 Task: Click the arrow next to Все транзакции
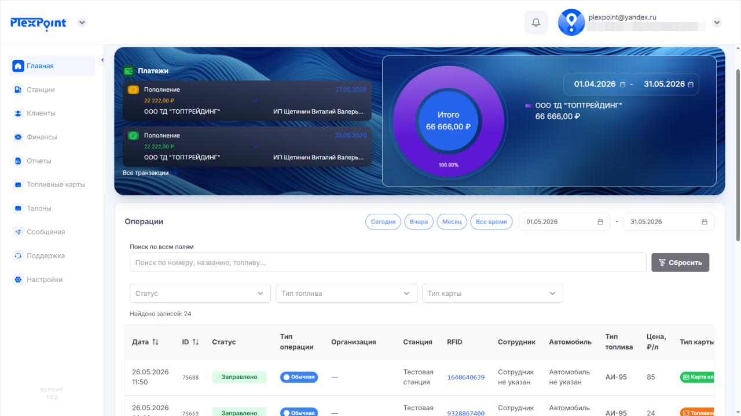pyautogui.click(x=174, y=173)
